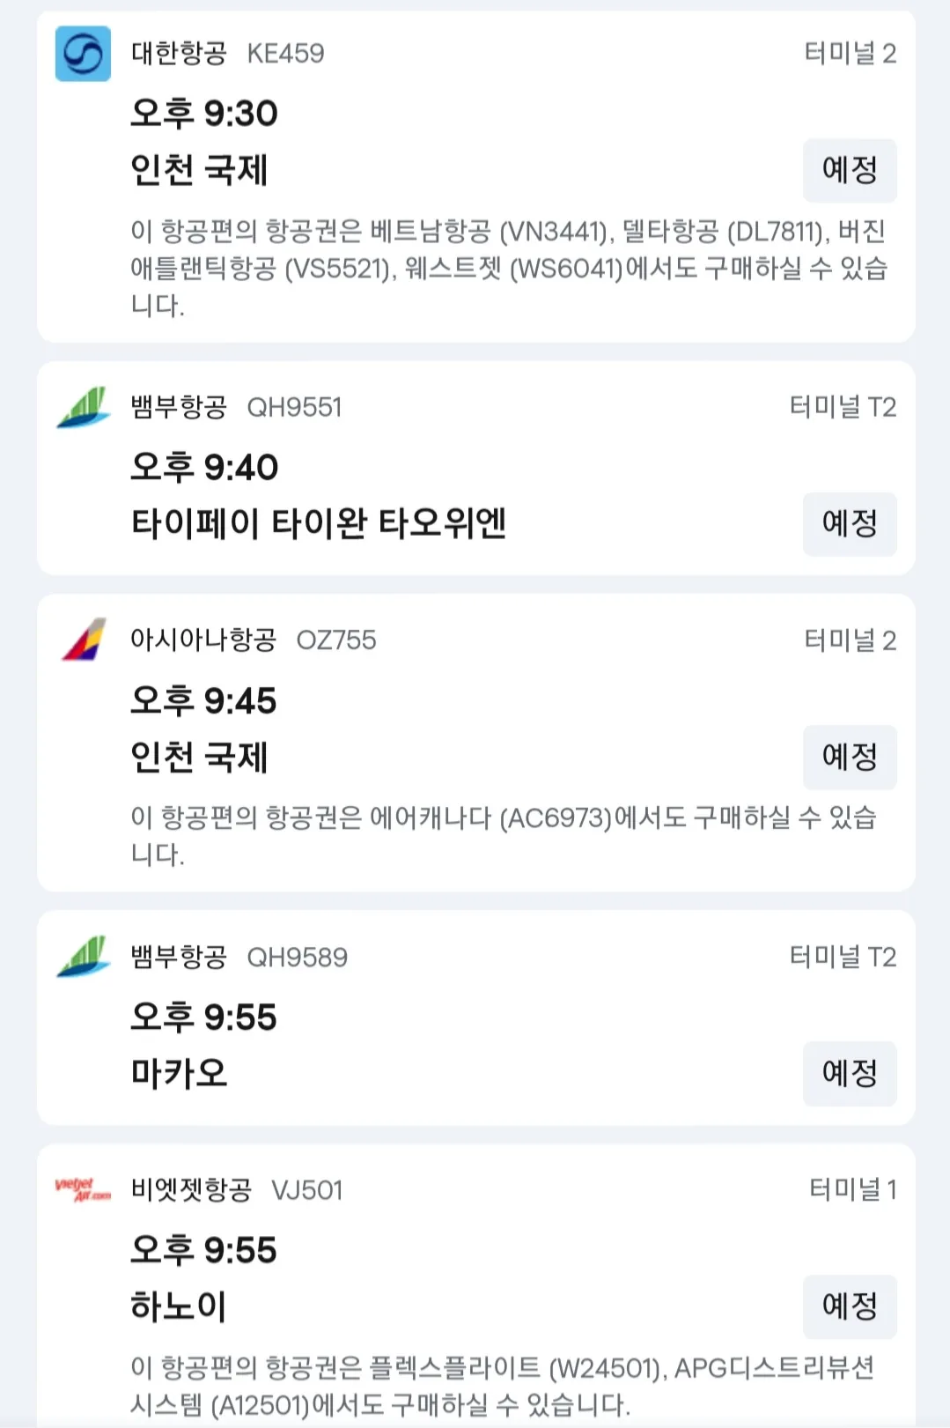Screen dimensions: 950x1428
Task: Tap 터미널 1 label on Vietjet flight
Action: (852, 1189)
